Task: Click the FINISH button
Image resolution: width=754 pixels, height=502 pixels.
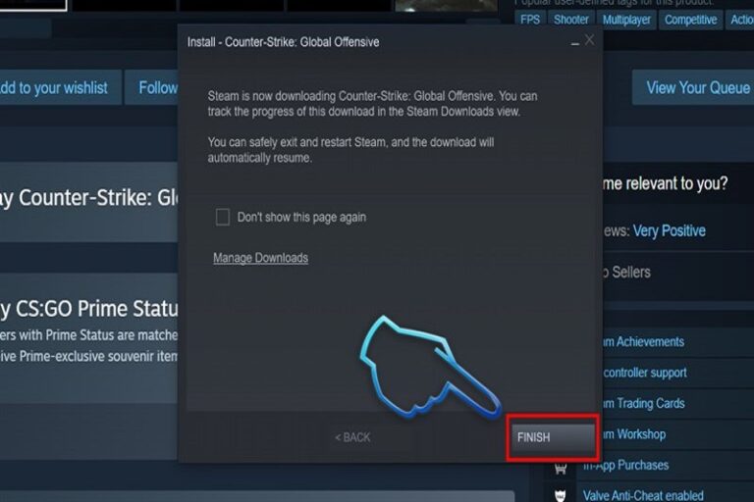Action: tap(553, 437)
